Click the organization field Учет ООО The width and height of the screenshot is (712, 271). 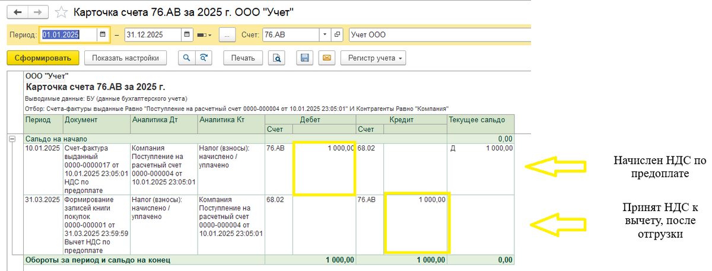(x=439, y=35)
